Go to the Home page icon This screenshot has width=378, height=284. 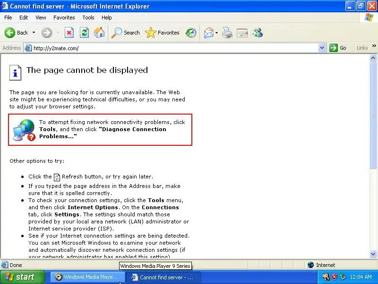pos(99,33)
